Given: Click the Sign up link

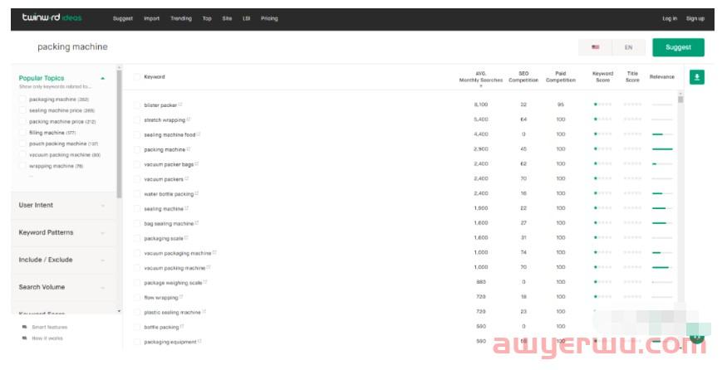Looking at the screenshot, I should tap(695, 18).
